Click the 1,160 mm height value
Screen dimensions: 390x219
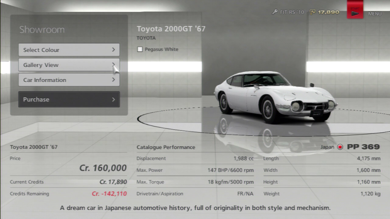pyautogui.click(x=369, y=182)
